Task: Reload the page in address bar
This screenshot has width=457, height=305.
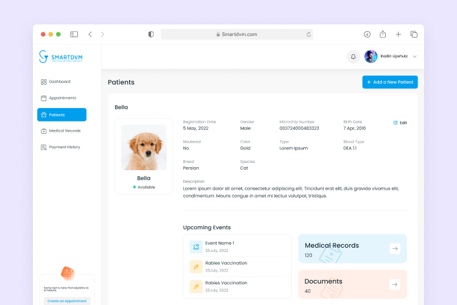Action: point(308,35)
